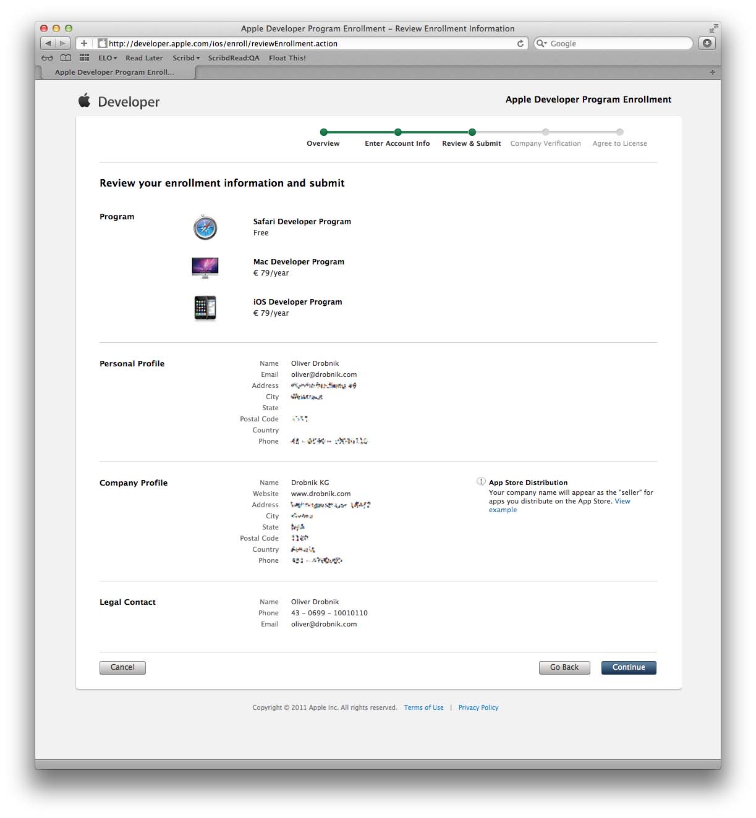
Task: Open the ScribdRead:QA bookmark
Action: coord(234,58)
